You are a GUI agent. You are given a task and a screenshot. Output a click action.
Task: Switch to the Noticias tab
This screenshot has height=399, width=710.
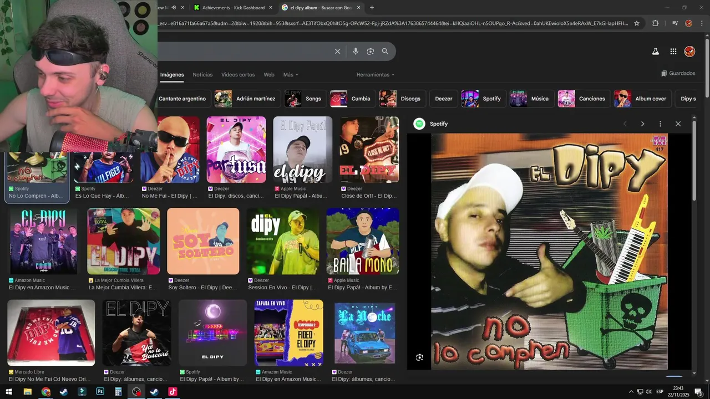point(202,75)
